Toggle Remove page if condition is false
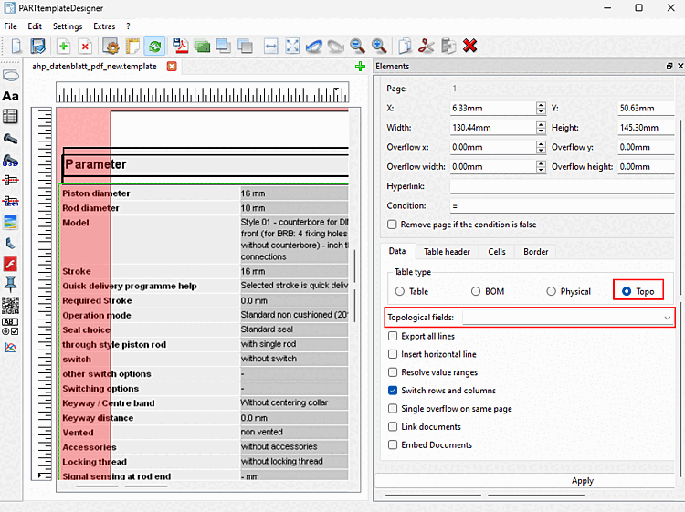The image size is (685, 512). coord(392,225)
